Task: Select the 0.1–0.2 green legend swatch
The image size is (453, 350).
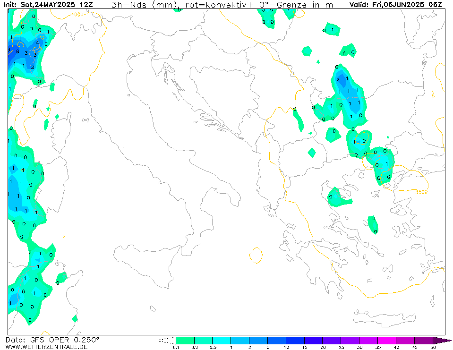Action: (x=185, y=341)
